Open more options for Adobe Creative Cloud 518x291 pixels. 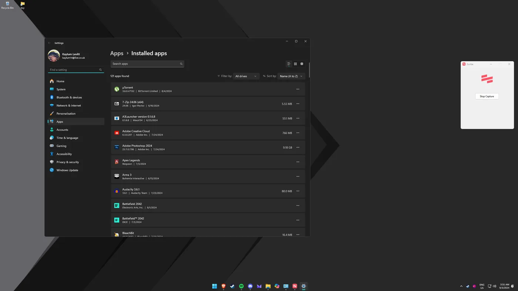point(298,133)
